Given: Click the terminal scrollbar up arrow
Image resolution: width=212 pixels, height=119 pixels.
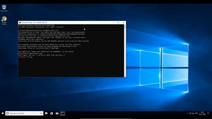Looking at the screenshot, I should [x=125, y=25].
